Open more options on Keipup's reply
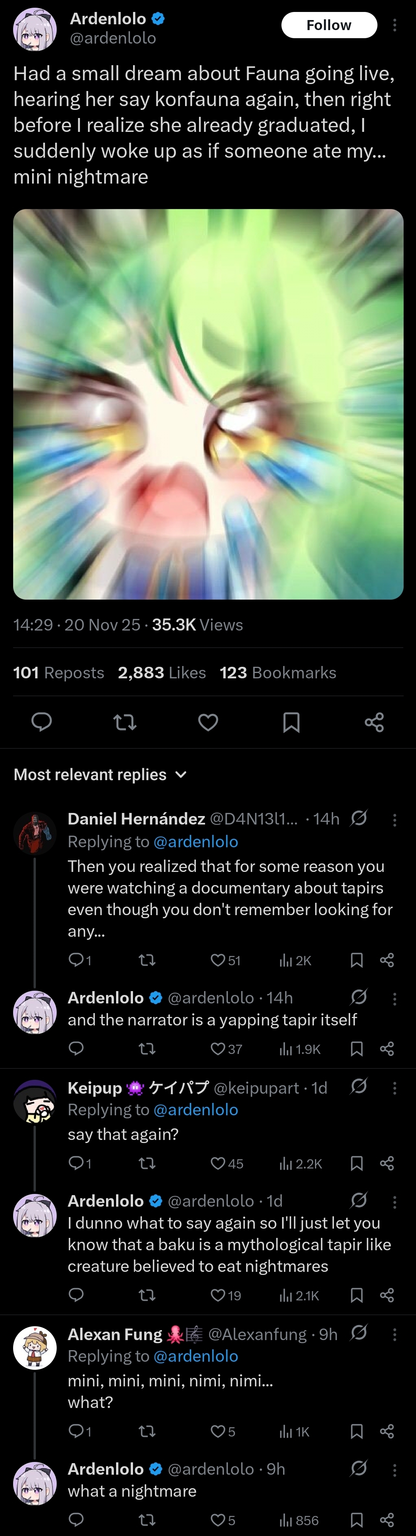This screenshot has width=416, height=1536. [x=394, y=1088]
